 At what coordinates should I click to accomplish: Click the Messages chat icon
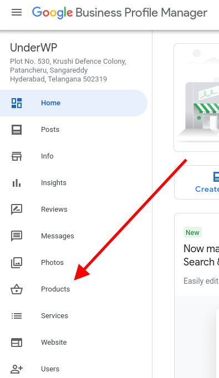[x=17, y=236]
